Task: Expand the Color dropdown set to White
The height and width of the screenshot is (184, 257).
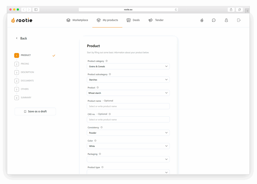Action: click(128, 146)
